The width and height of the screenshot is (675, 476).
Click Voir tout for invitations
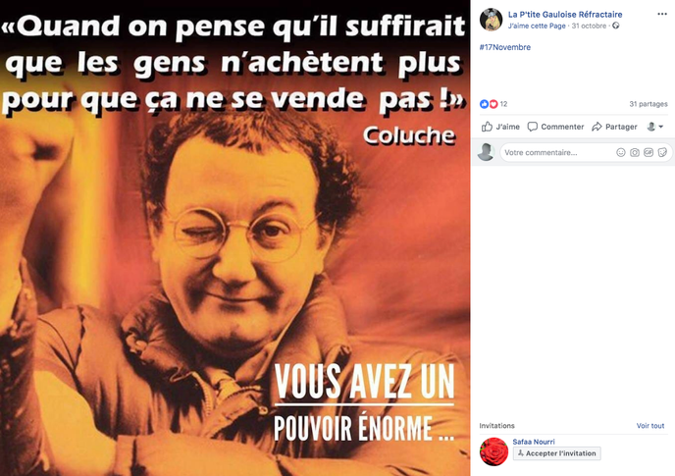pos(650,426)
